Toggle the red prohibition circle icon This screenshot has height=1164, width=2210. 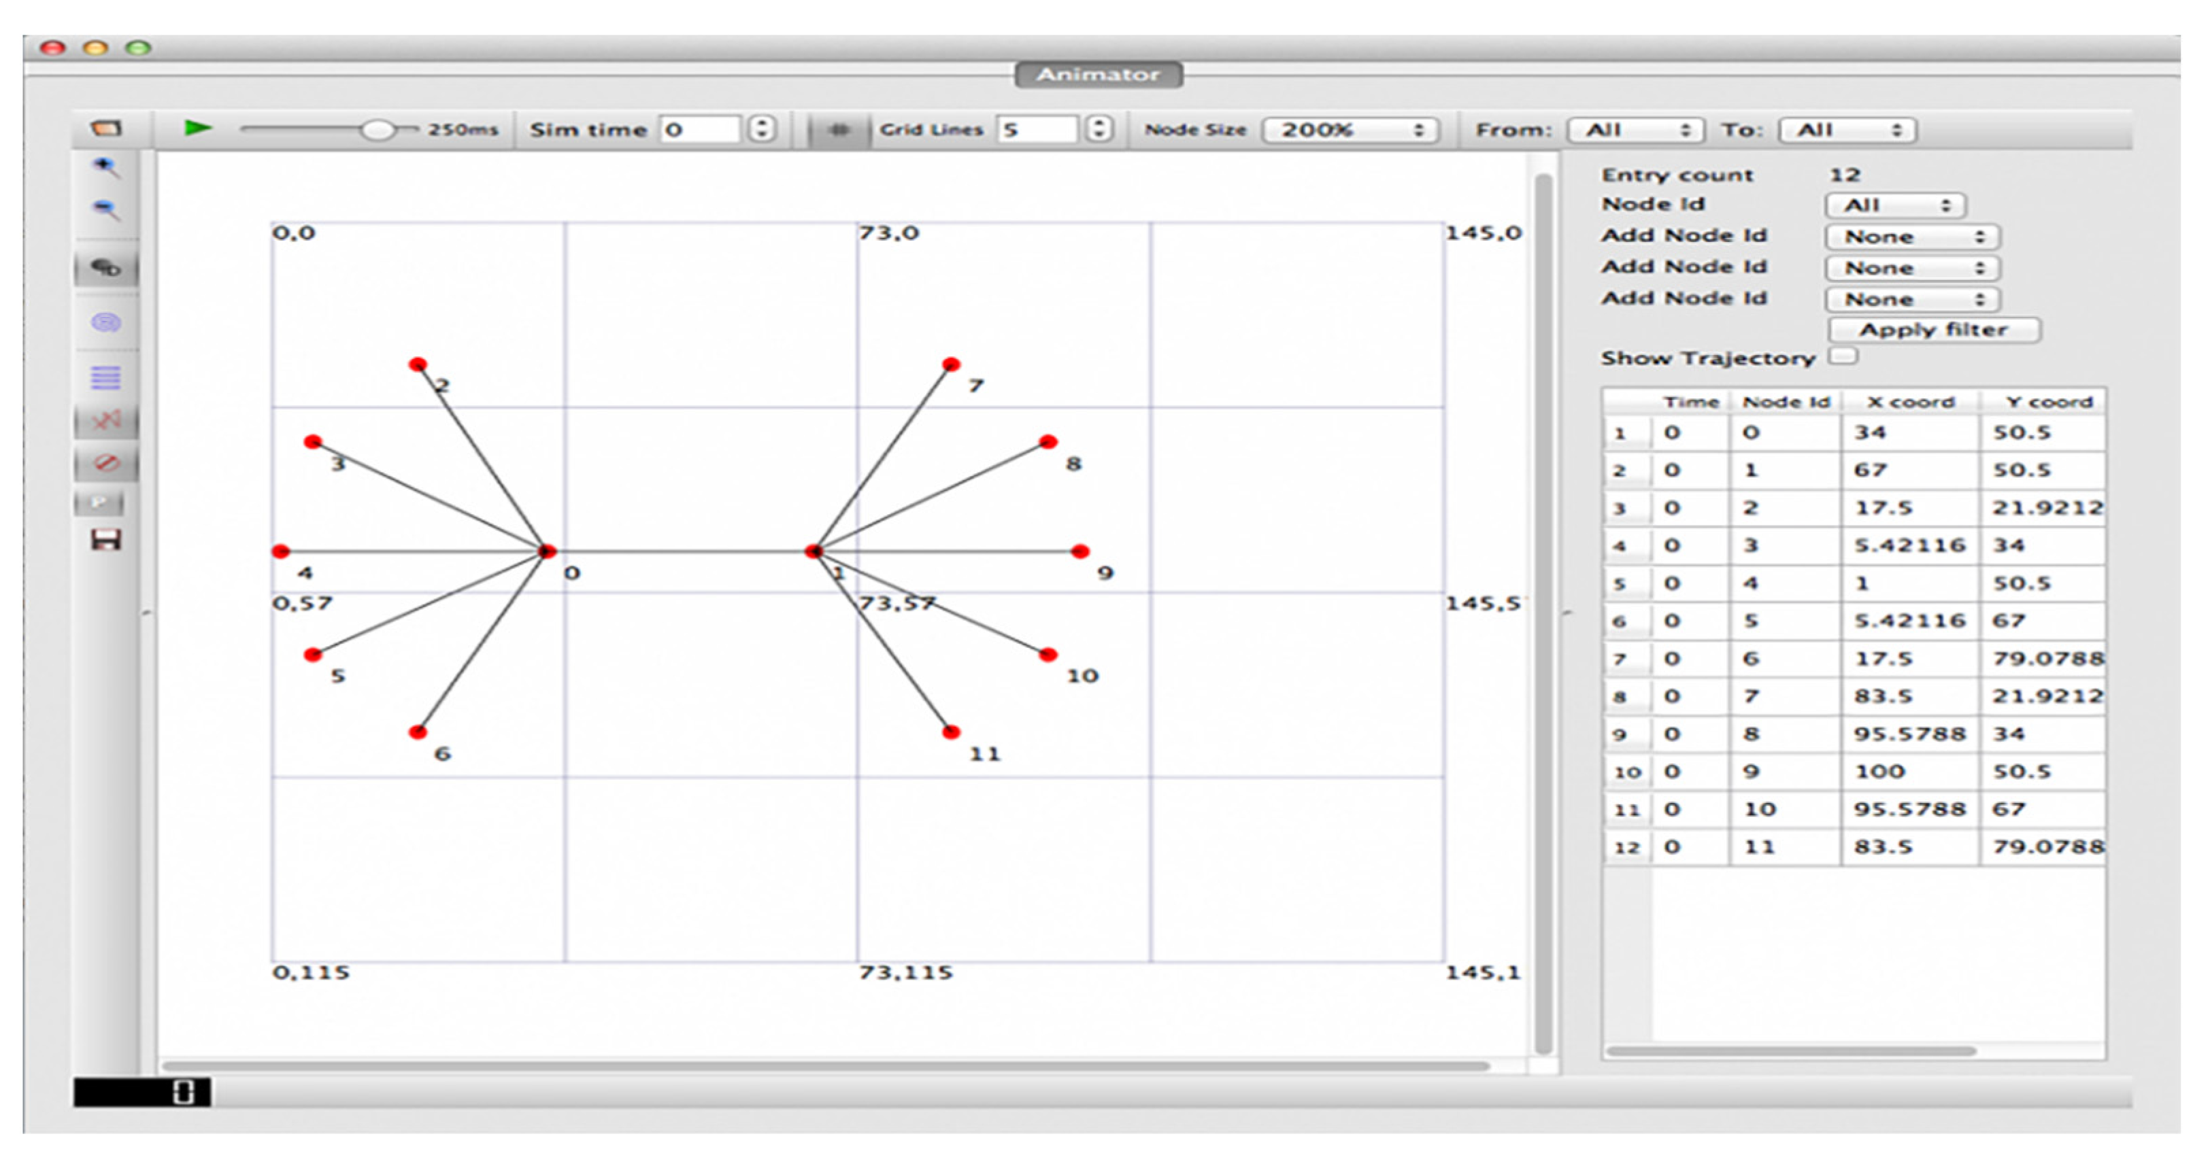[105, 463]
